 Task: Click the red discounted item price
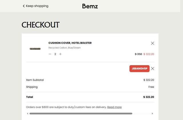tap(149, 54)
